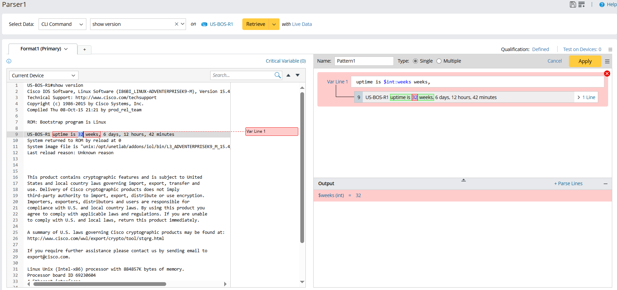Click Var Line 1 label in pattern panel
This screenshot has width=617, height=290.
pos(337,82)
